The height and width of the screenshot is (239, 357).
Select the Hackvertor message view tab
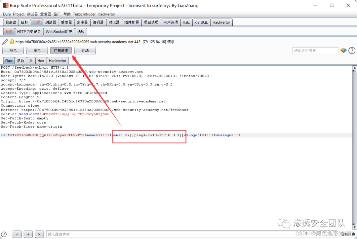coord(58,61)
